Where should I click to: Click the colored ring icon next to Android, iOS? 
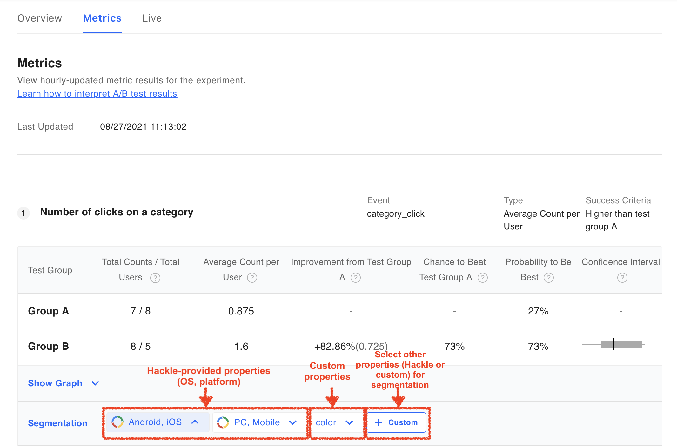coord(117,422)
